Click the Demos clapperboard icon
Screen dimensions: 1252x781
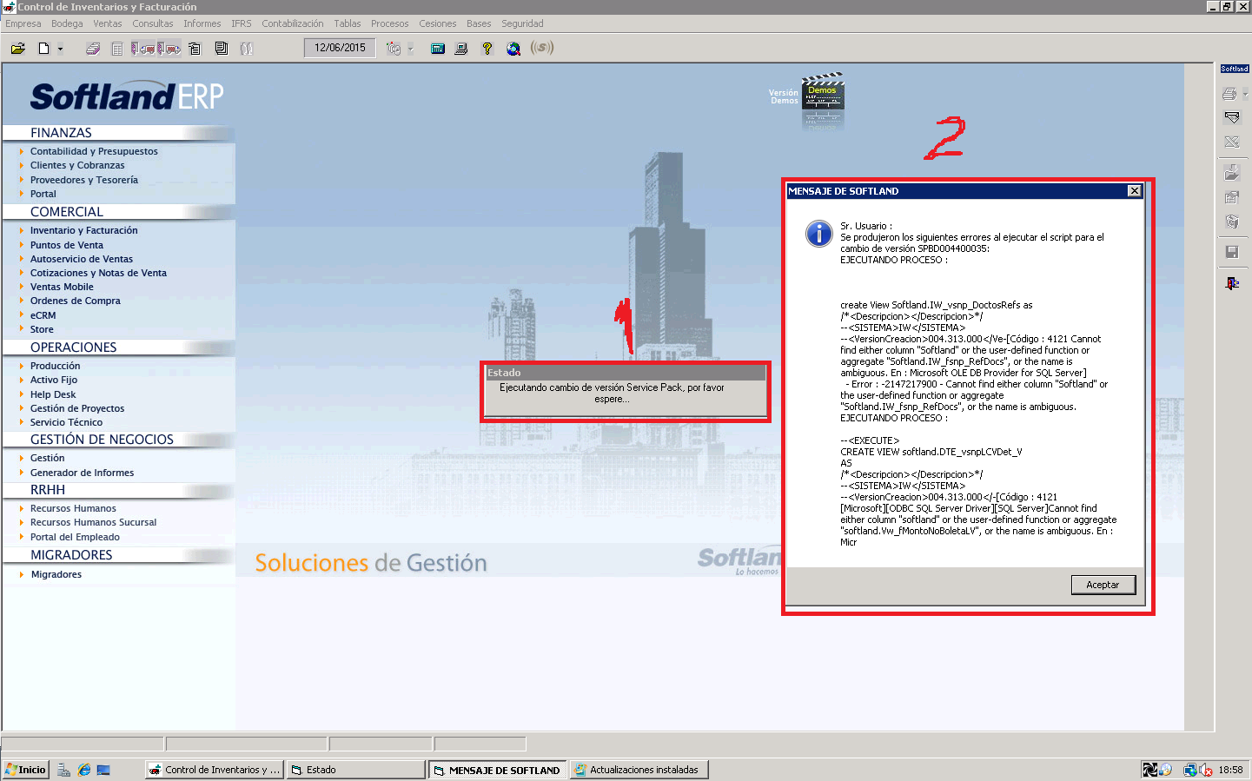click(x=822, y=92)
